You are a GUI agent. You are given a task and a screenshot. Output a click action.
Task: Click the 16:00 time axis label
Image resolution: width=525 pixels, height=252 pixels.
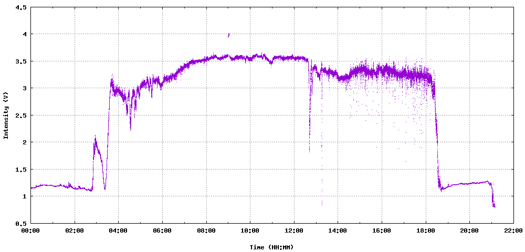(x=382, y=230)
